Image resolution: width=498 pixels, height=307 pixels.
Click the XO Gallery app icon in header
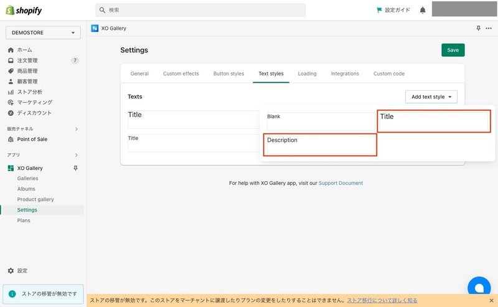95,28
